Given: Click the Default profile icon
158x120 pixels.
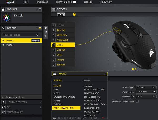Looking at the screenshot, I should [7, 18].
